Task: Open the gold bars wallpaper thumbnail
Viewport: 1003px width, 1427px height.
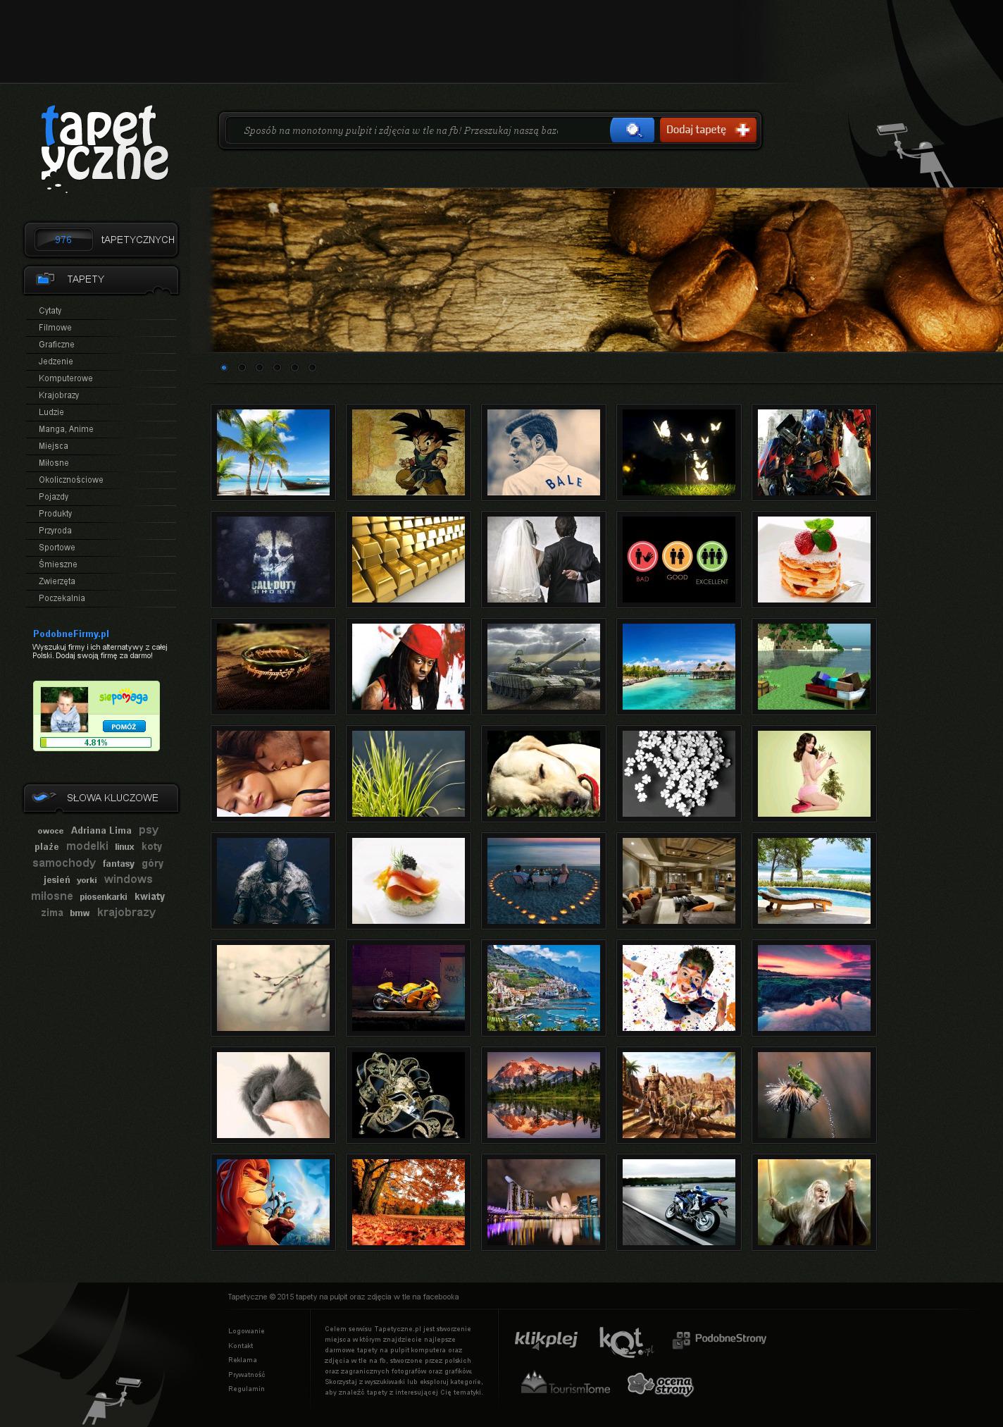Action: pyautogui.click(x=409, y=560)
